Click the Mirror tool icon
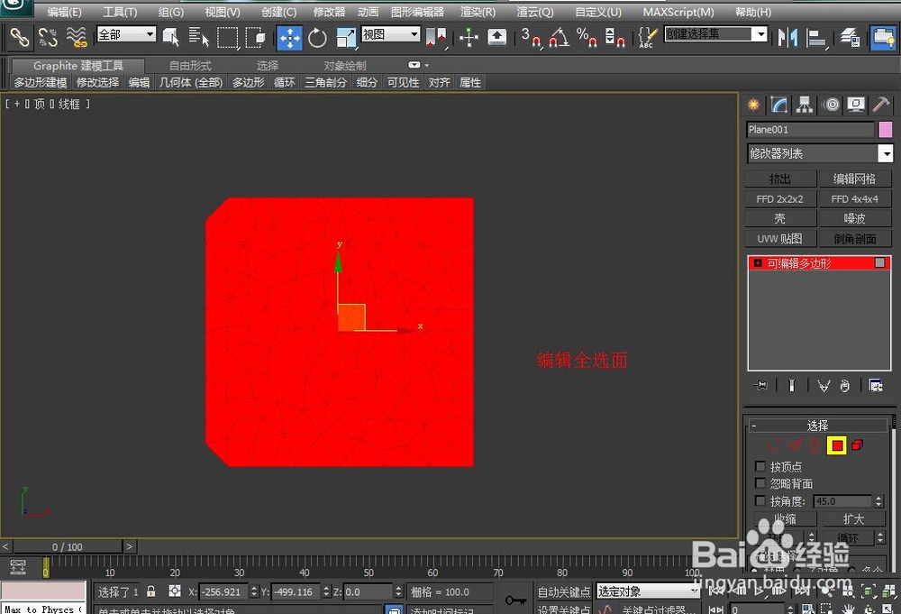 pyautogui.click(x=787, y=38)
